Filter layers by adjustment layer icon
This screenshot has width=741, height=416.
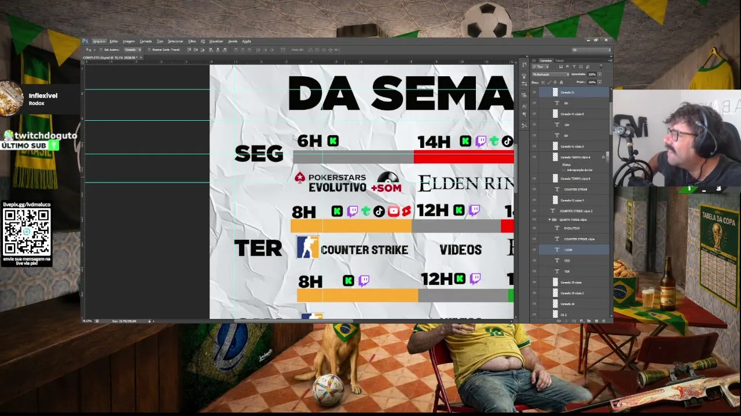tap(568, 67)
